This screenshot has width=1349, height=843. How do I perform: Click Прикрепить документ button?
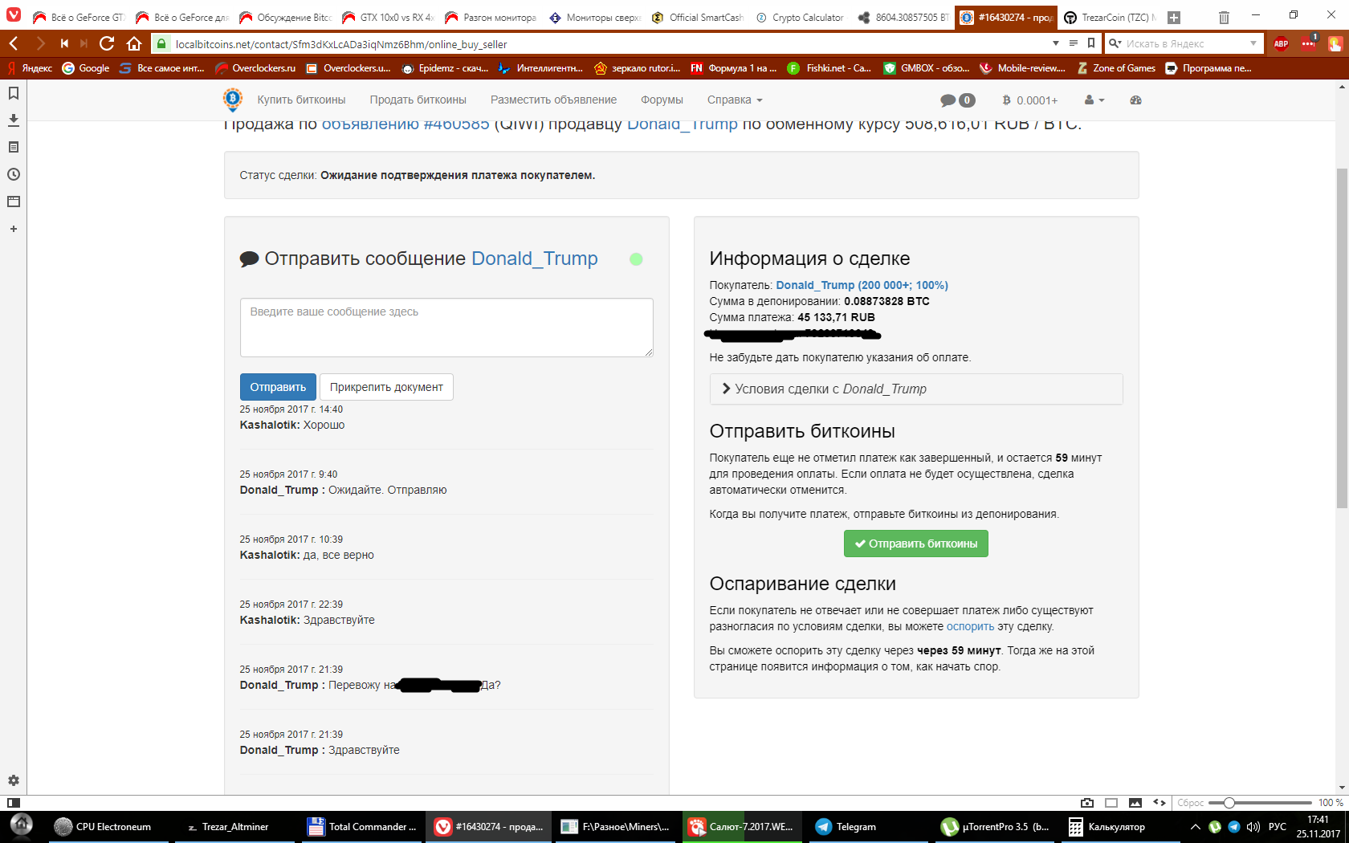click(386, 387)
